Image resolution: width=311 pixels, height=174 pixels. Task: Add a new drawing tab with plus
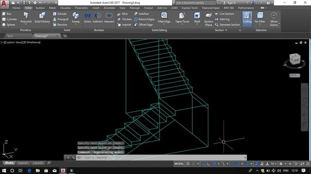pyautogui.click(x=65, y=36)
